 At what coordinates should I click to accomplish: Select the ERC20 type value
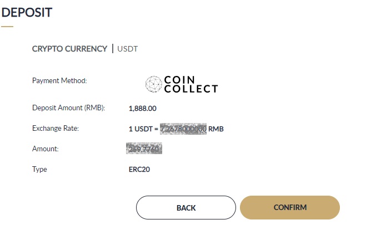click(139, 170)
